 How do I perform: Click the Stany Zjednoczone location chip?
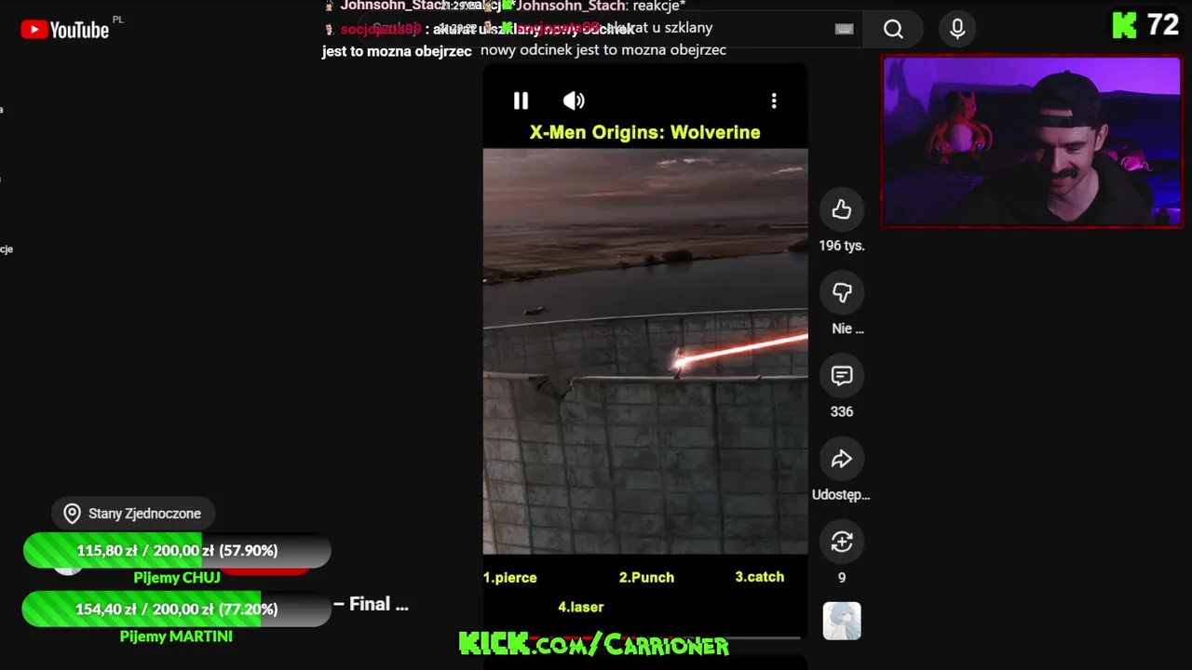[x=133, y=514]
